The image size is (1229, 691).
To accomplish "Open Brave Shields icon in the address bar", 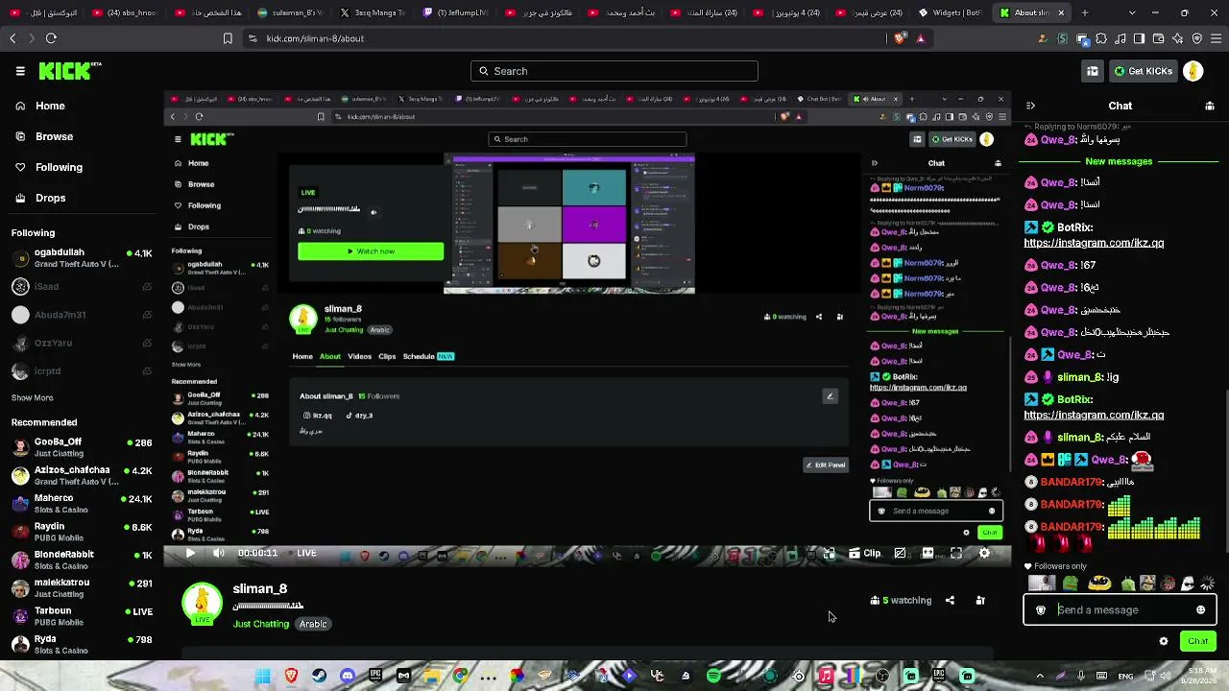I will [899, 38].
